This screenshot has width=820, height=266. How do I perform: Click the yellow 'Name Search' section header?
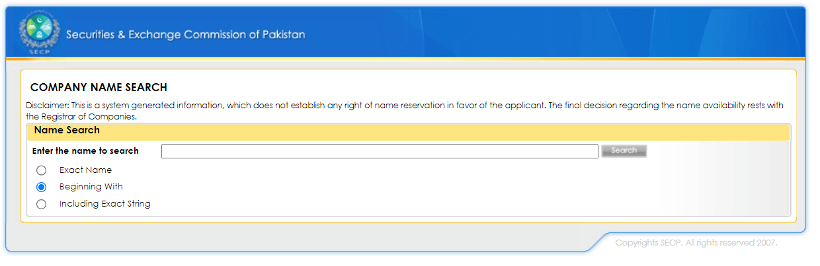coord(67,131)
